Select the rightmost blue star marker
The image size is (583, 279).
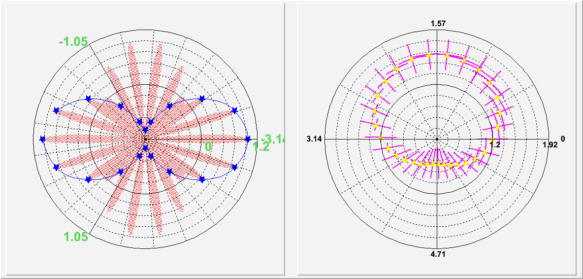point(248,139)
